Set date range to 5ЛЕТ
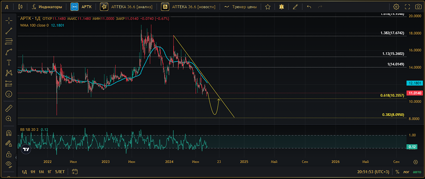 click(x=60, y=172)
